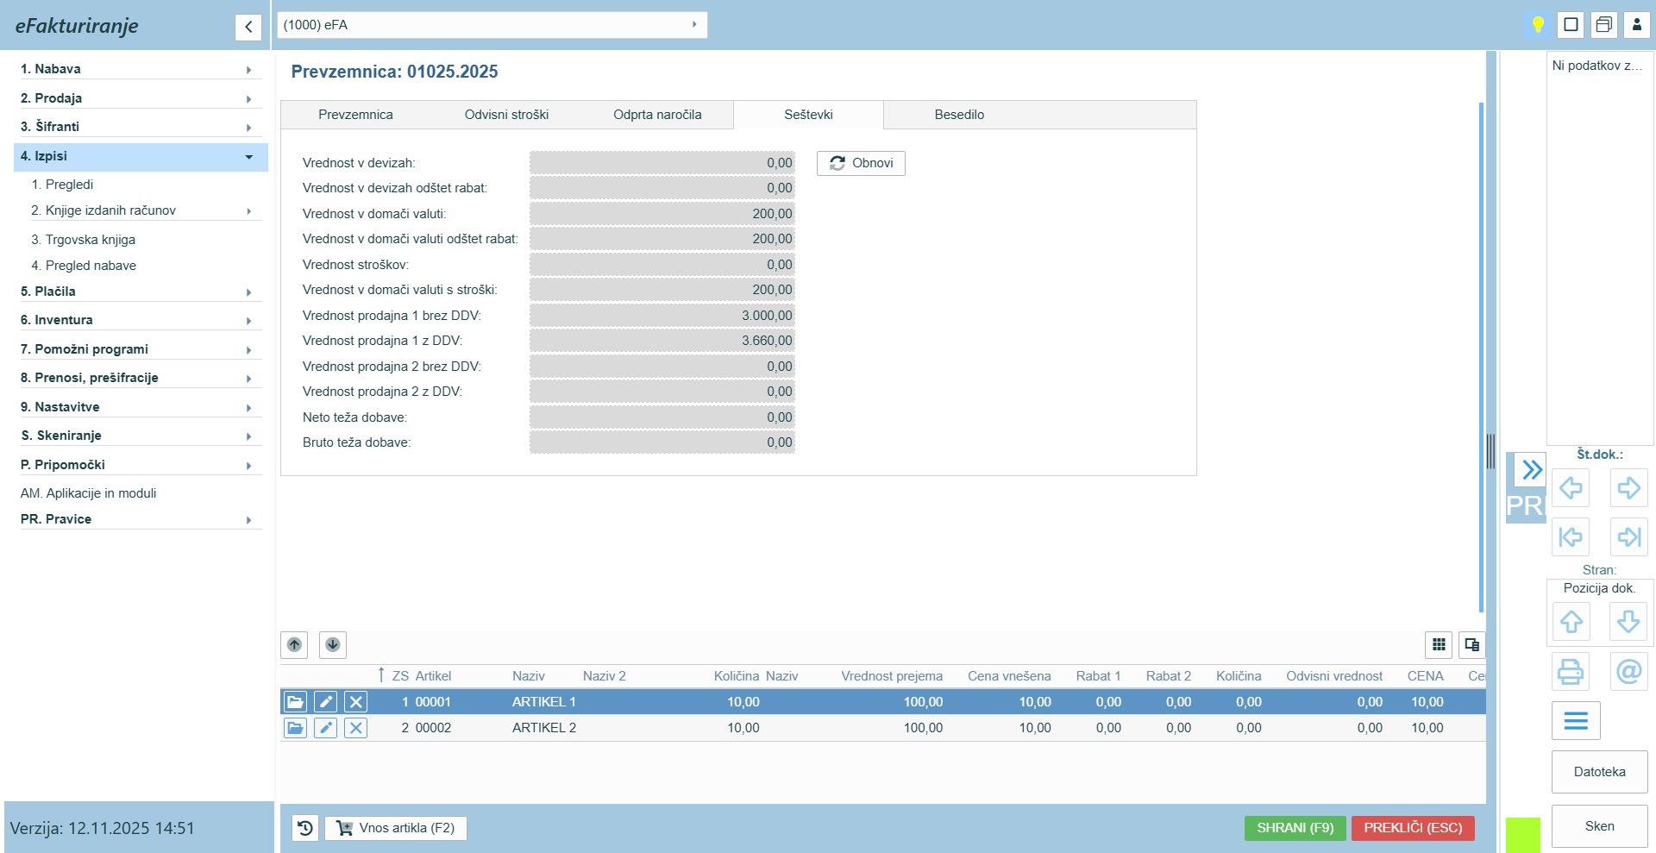Open the ARTIKEL 1 row folder icon

tap(295, 702)
